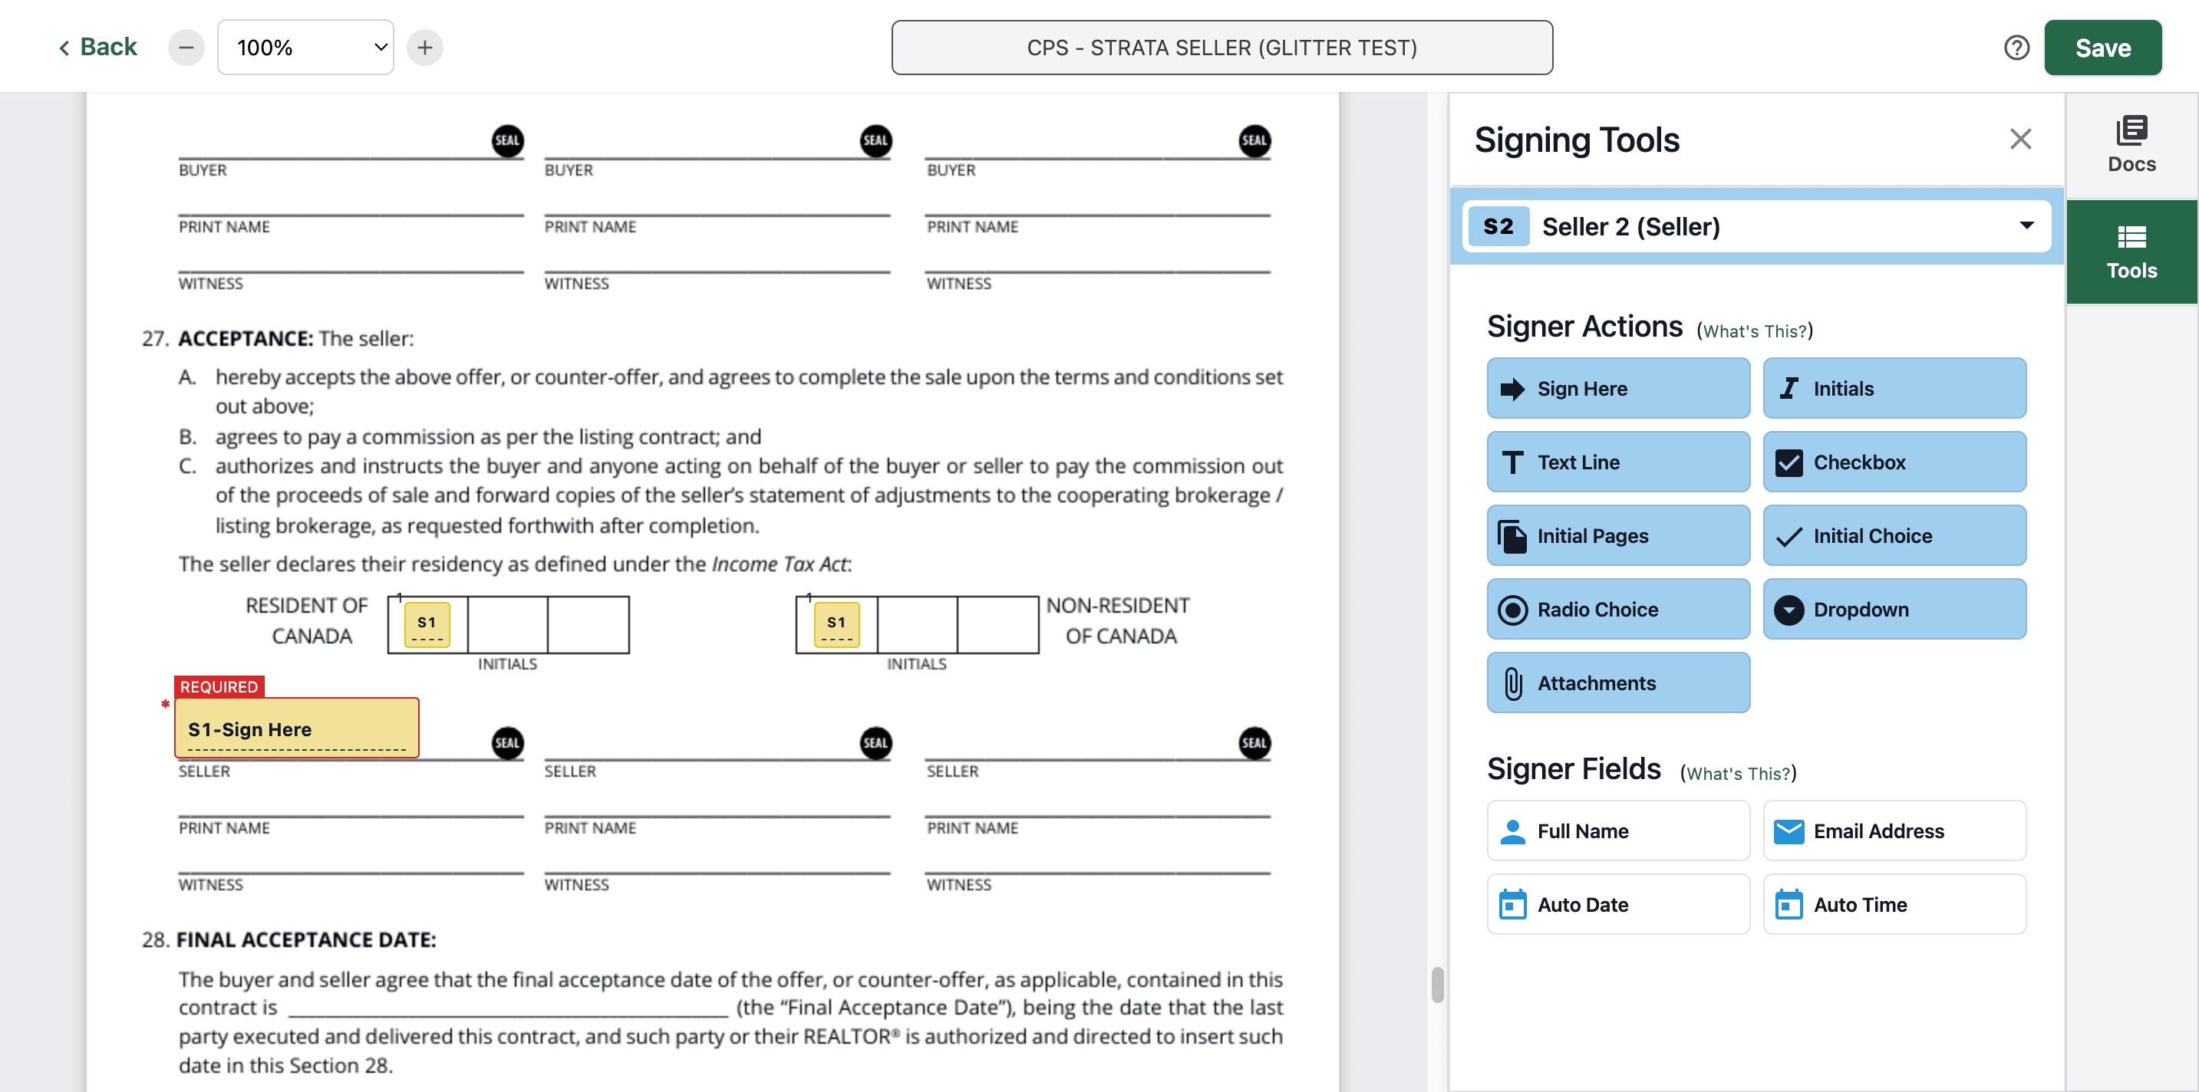Open What's This link for Signer Actions

(1754, 331)
